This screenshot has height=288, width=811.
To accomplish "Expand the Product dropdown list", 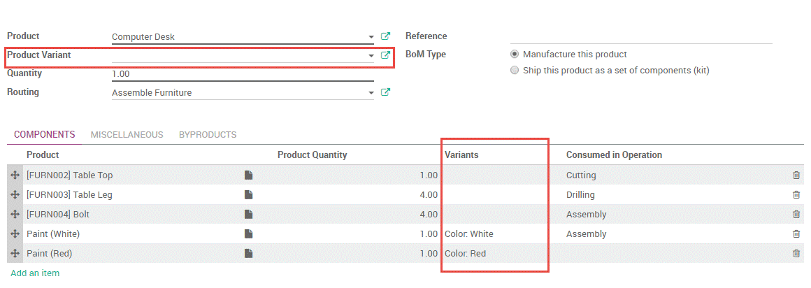I will tap(371, 37).
